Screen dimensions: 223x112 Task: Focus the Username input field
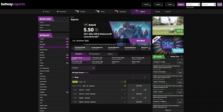[193, 4]
